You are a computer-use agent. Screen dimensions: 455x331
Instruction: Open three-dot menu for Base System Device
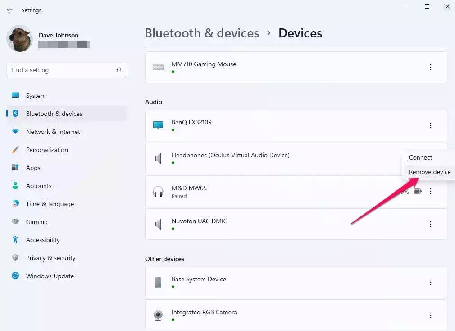click(430, 282)
